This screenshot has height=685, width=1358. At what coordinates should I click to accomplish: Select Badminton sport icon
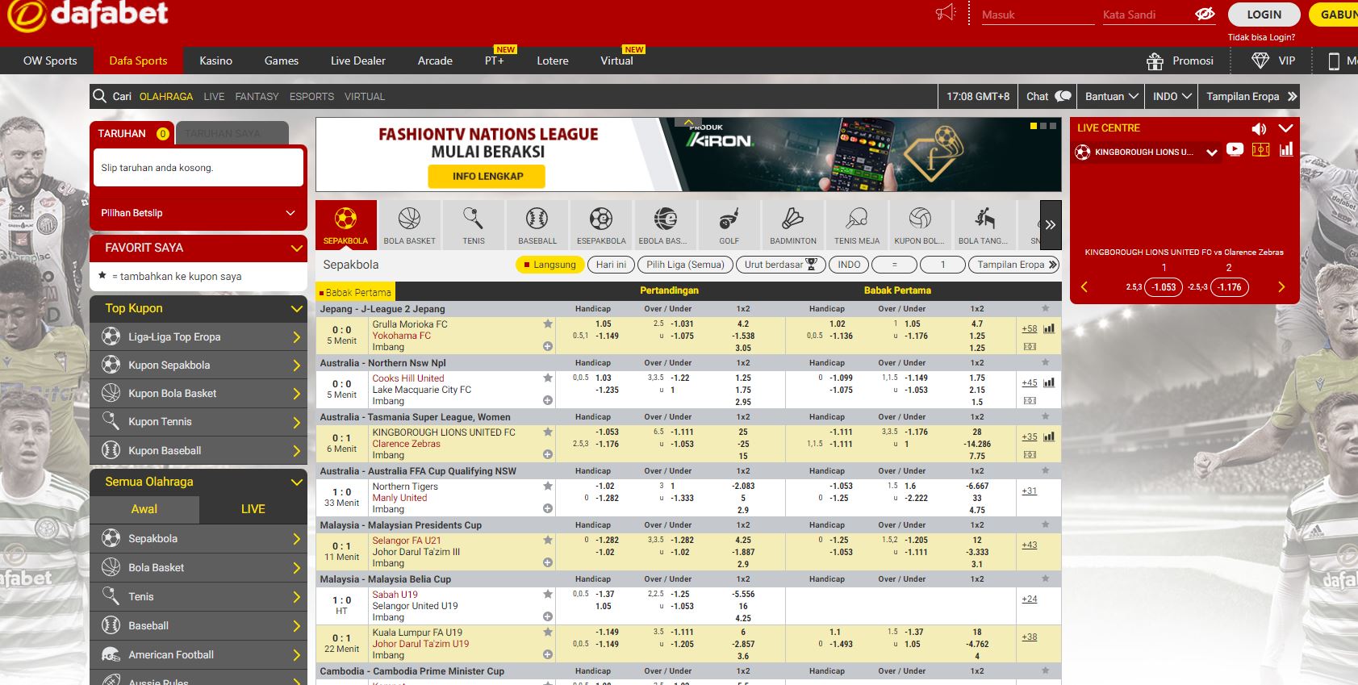(x=793, y=224)
